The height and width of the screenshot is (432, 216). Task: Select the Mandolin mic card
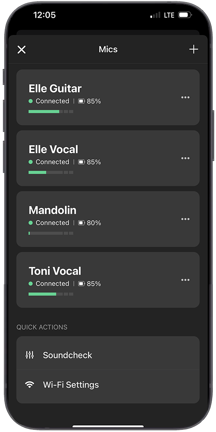108,219
